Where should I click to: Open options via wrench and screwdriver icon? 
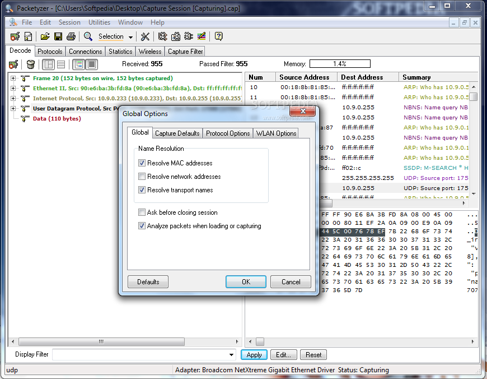point(145,36)
